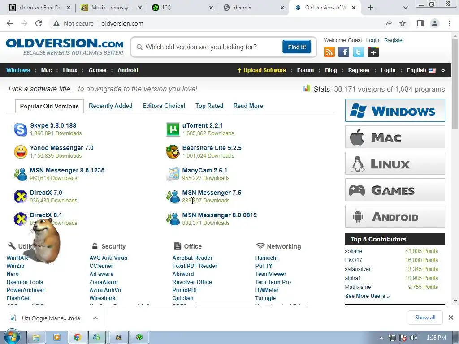459x344 pixels.
Task: Select the Read More tab
Action: click(x=248, y=106)
